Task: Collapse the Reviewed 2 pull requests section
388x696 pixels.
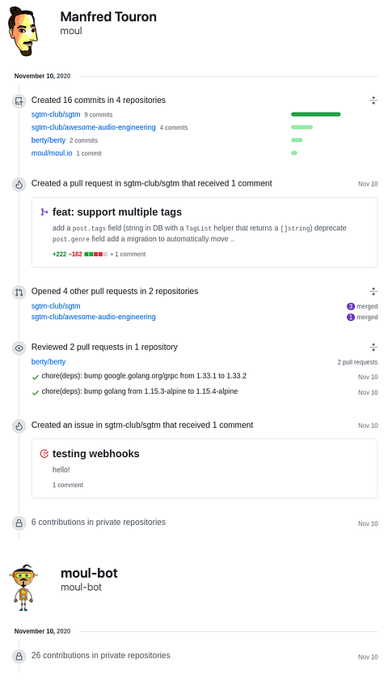Action: pyautogui.click(x=373, y=347)
